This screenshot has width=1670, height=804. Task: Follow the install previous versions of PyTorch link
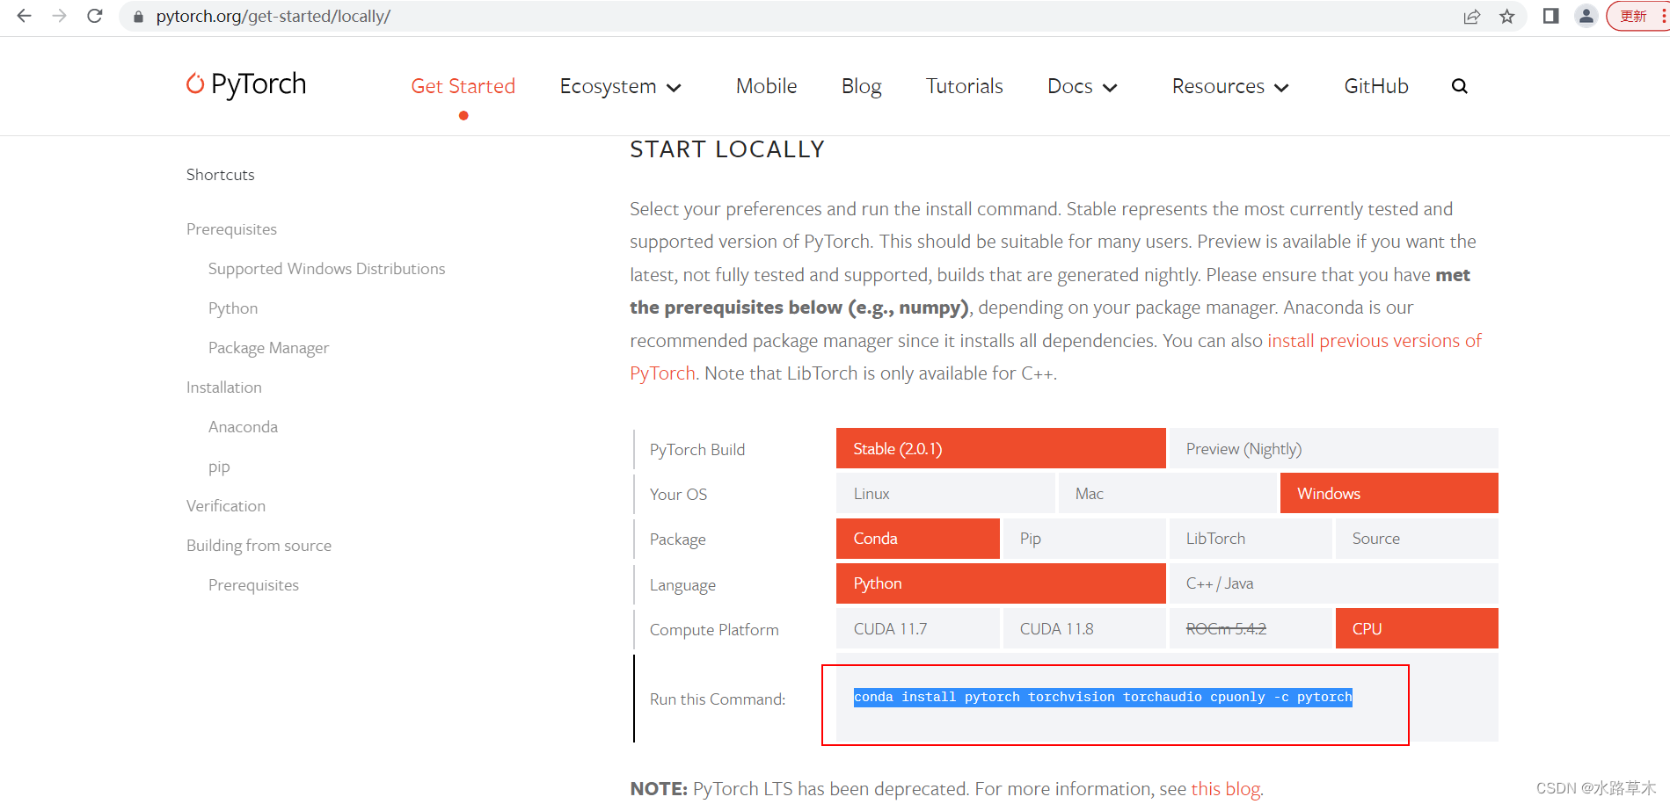click(x=1374, y=341)
